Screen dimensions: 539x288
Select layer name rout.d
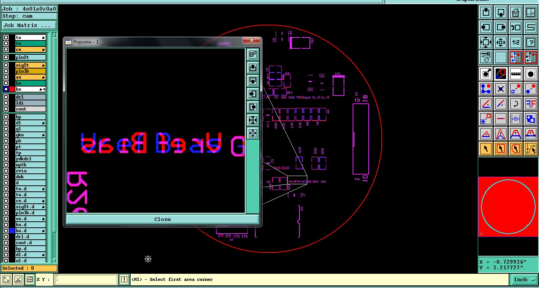click(x=30, y=243)
